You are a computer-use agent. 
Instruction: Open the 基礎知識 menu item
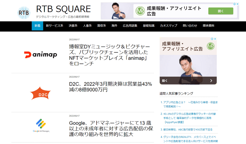click(149, 26)
